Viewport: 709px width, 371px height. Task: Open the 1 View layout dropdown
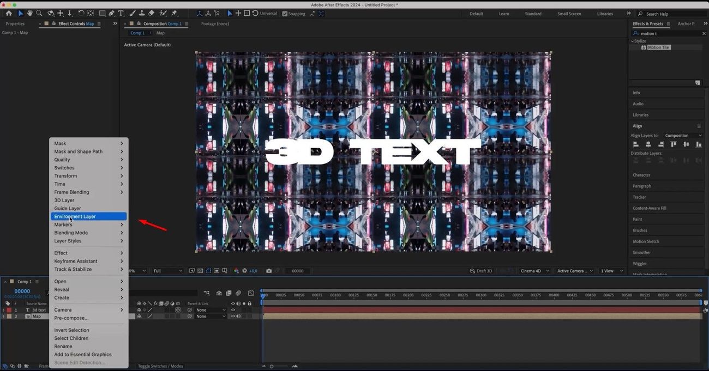pos(611,271)
